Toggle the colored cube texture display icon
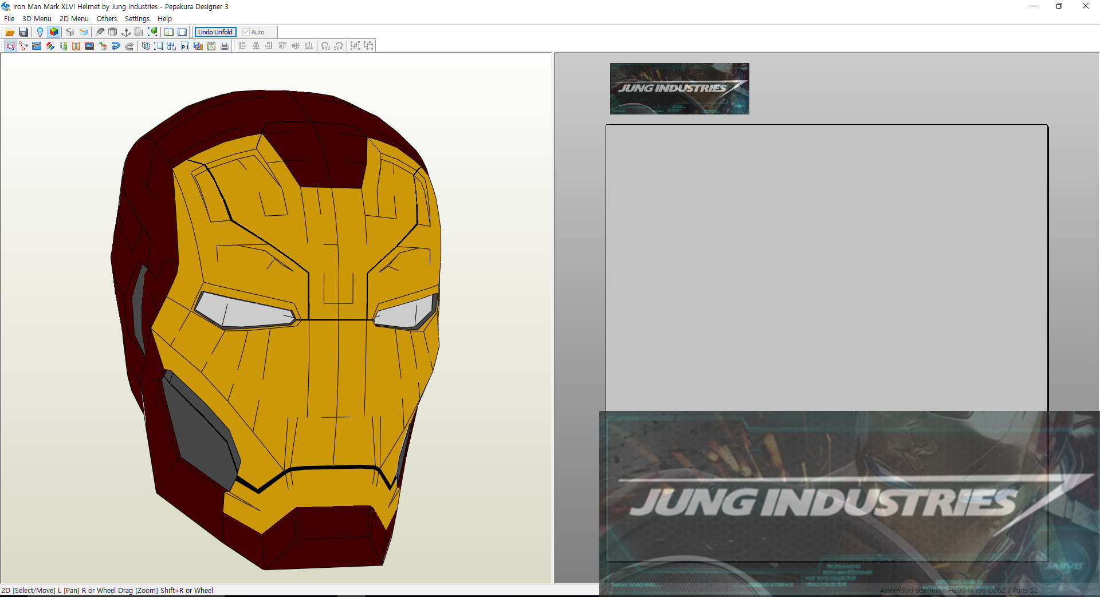This screenshot has width=1100, height=597. pyautogui.click(x=53, y=32)
